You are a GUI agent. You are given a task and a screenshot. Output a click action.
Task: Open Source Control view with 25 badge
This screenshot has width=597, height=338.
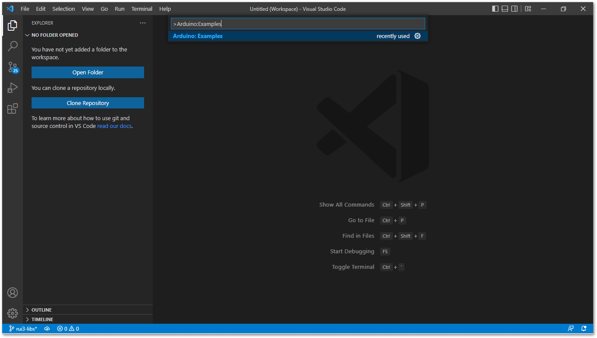13,67
